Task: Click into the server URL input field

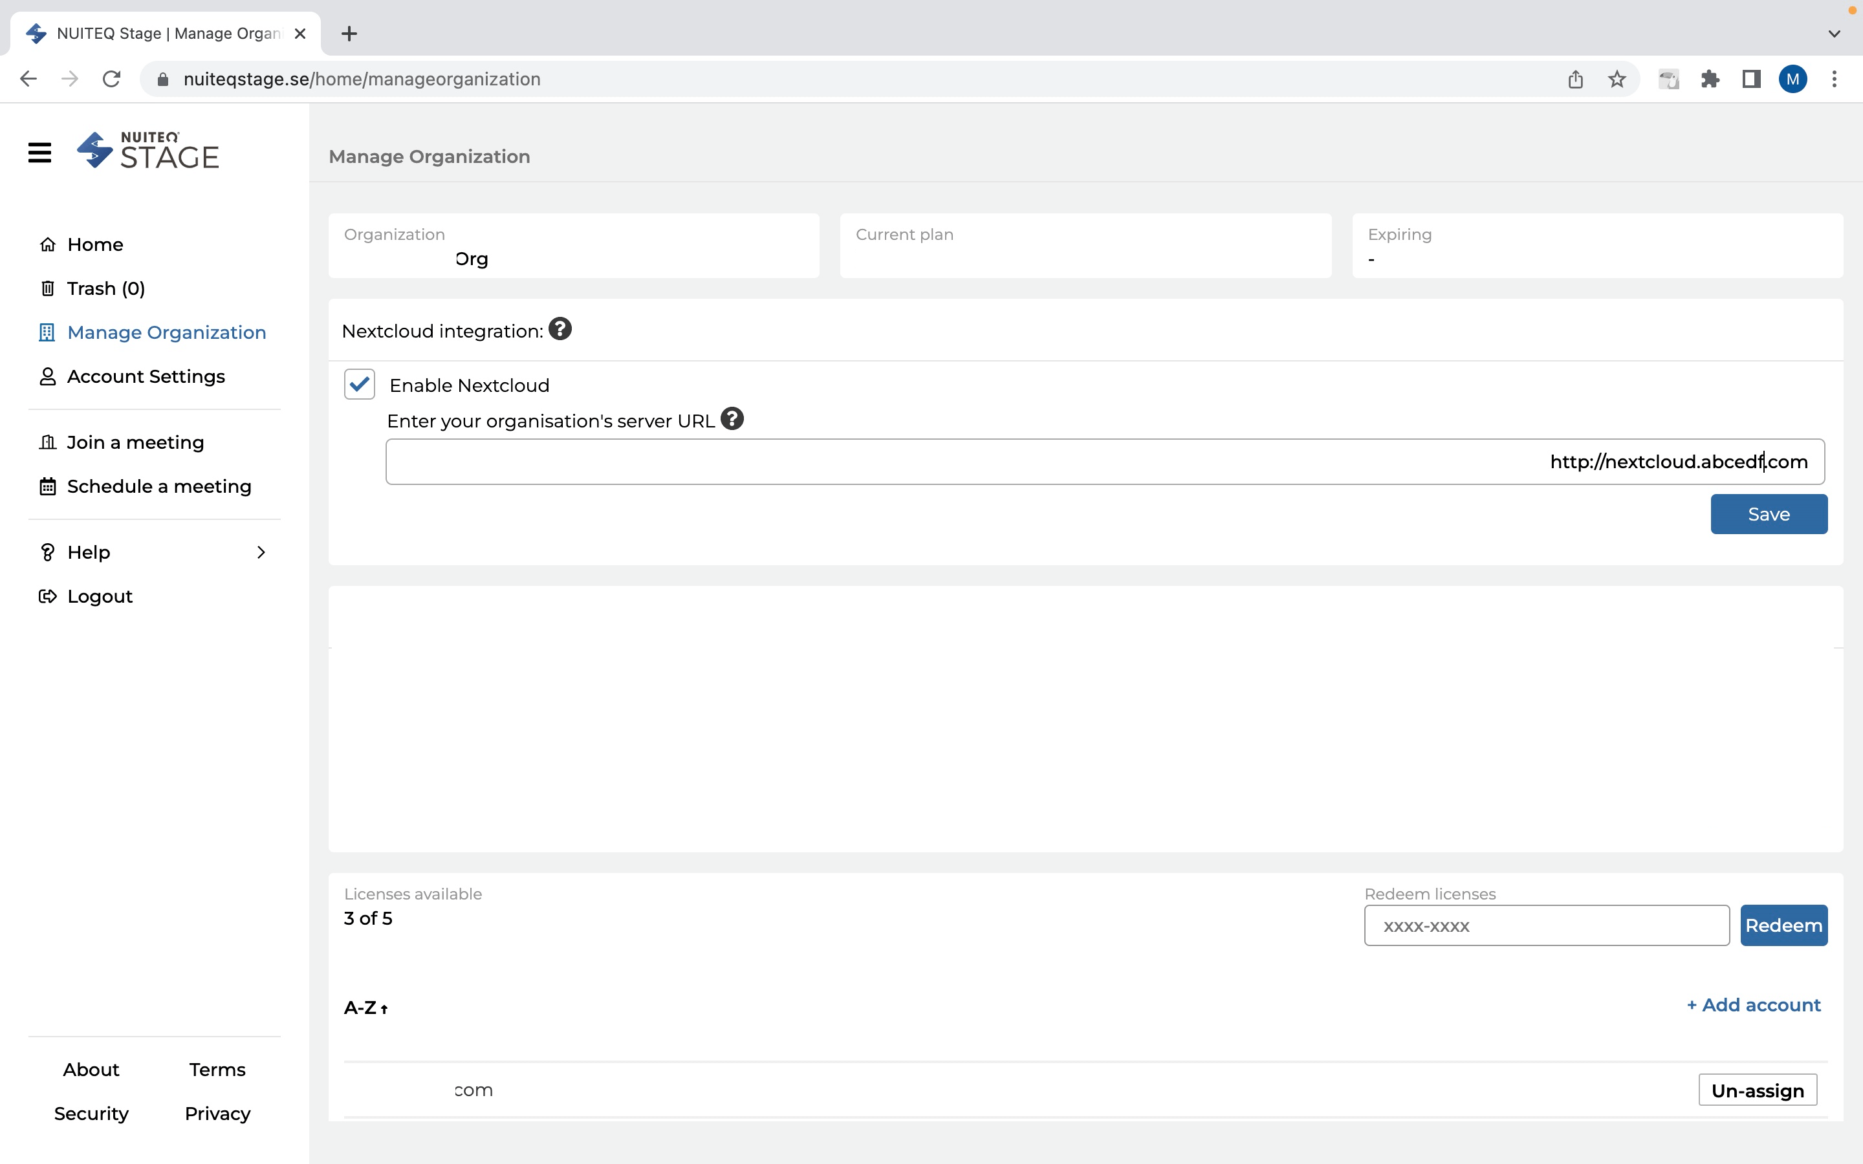Action: 1105,461
